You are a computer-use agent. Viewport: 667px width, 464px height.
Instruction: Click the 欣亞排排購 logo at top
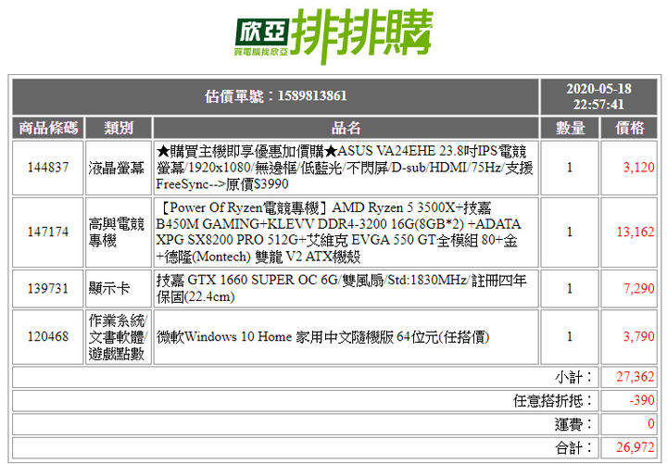coord(333,36)
